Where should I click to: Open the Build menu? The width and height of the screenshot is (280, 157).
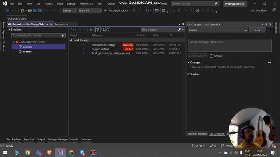click(x=59, y=3)
